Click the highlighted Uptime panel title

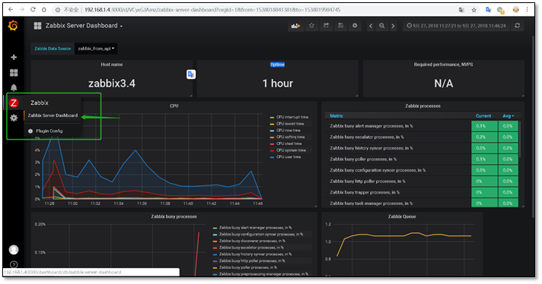pyautogui.click(x=277, y=65)
